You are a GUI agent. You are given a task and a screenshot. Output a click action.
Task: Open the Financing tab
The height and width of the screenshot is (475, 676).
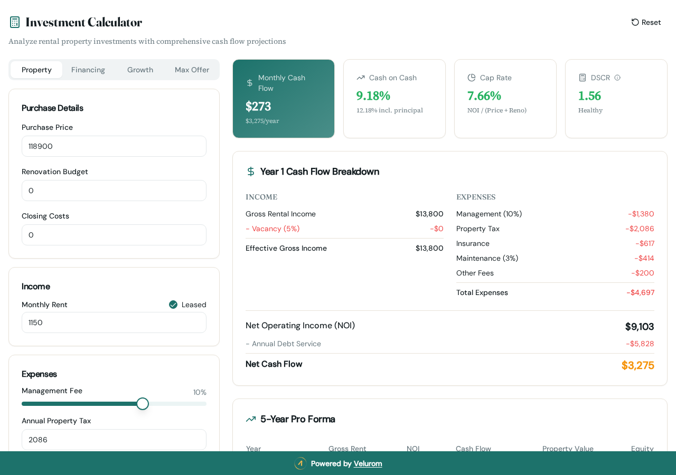click(88, 70)
